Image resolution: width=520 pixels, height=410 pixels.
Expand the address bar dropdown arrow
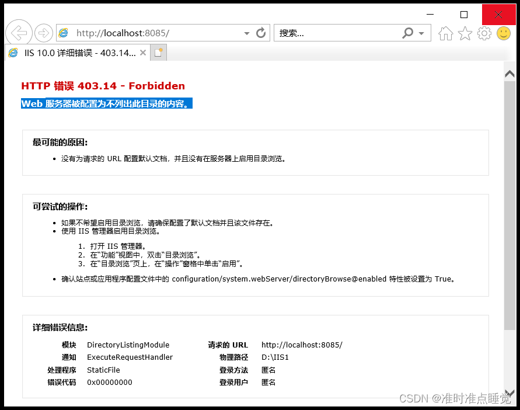coord(247,33)
